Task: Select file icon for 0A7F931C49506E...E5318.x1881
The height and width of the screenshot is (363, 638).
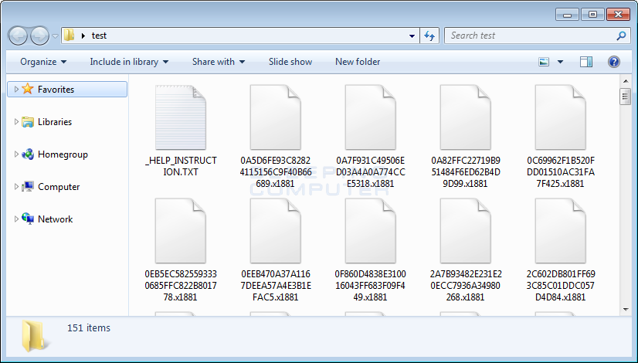Action: (x=371, y=117)
